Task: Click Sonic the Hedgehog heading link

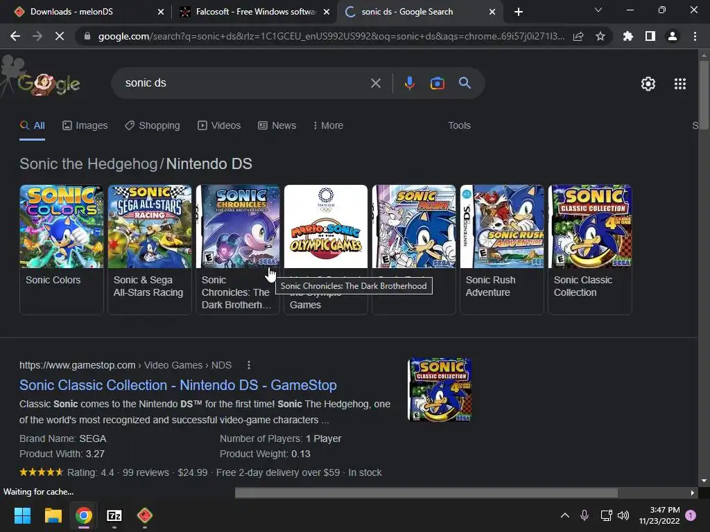Action: tap(88, 163)
